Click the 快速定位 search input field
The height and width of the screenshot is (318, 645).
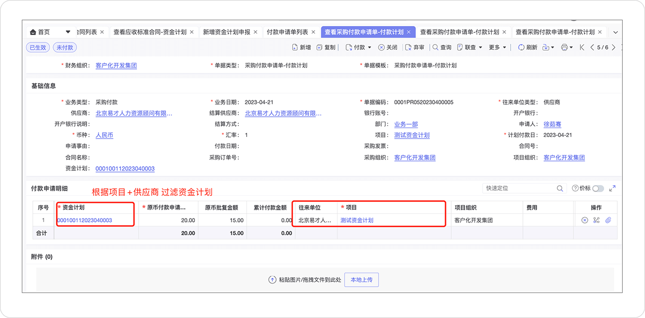[x=518, y=188]
